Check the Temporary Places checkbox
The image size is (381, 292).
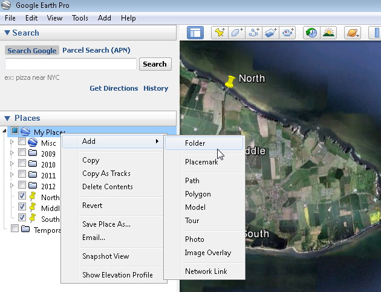[15, 229]
